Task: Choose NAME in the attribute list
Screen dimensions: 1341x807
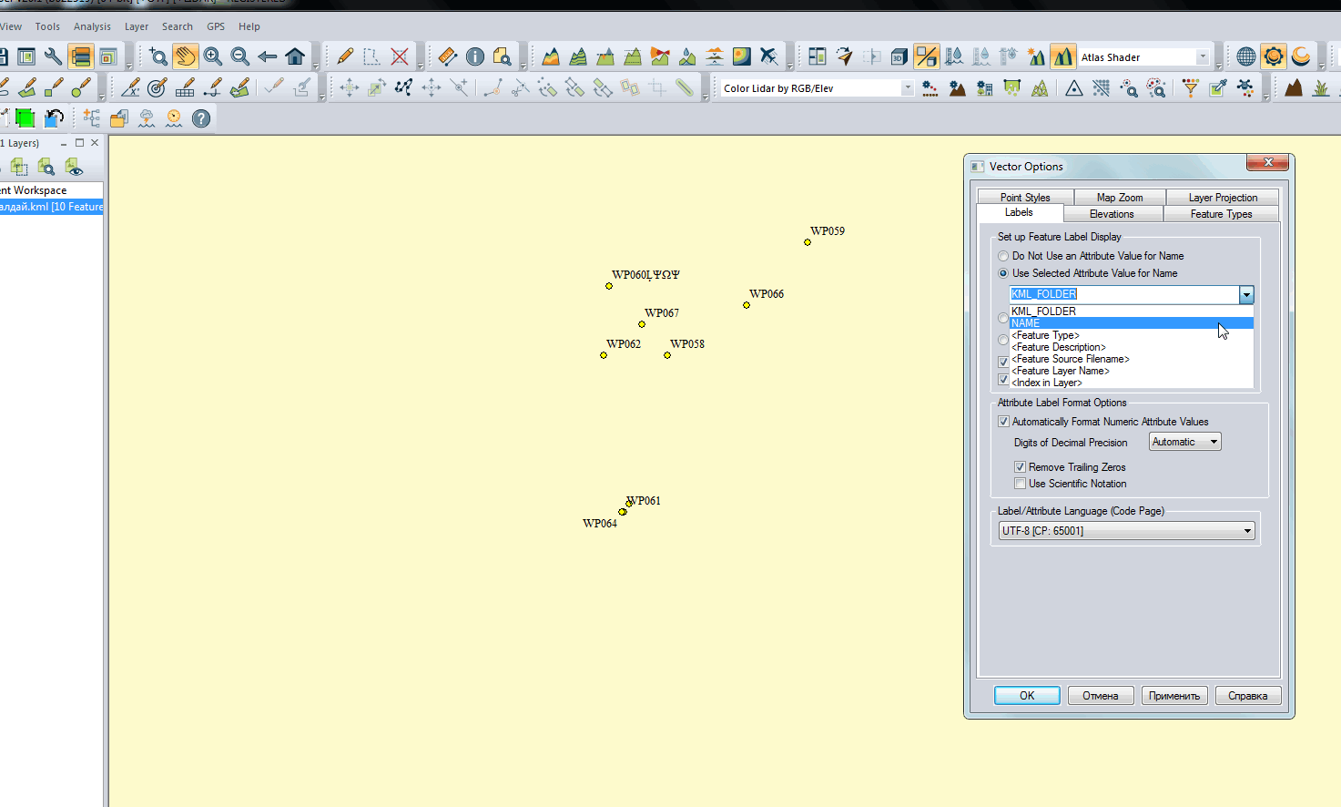Action: coord(1026,323)
